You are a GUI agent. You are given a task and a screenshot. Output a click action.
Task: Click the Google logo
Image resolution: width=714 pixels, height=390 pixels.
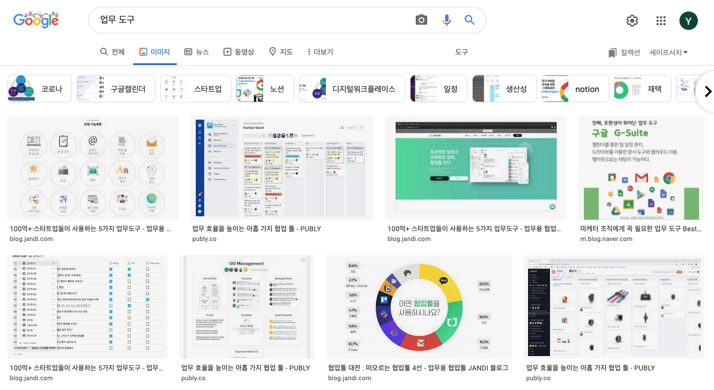coord(36,20)
